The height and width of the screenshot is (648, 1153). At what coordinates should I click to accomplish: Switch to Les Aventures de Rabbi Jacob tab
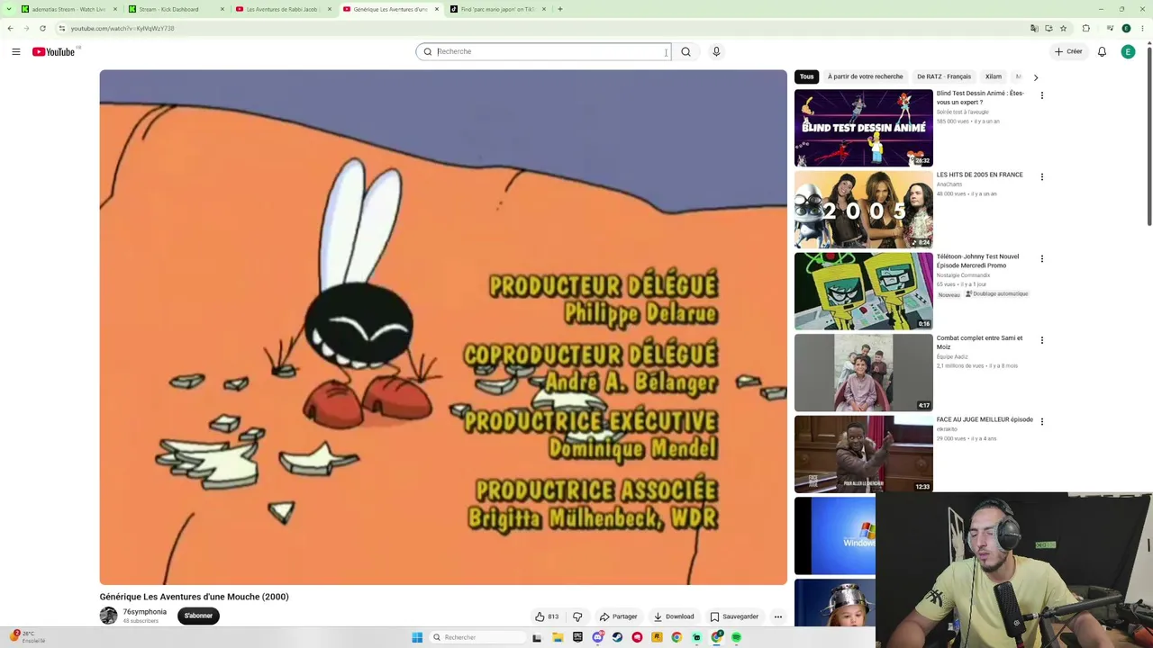tap(282, 9)
